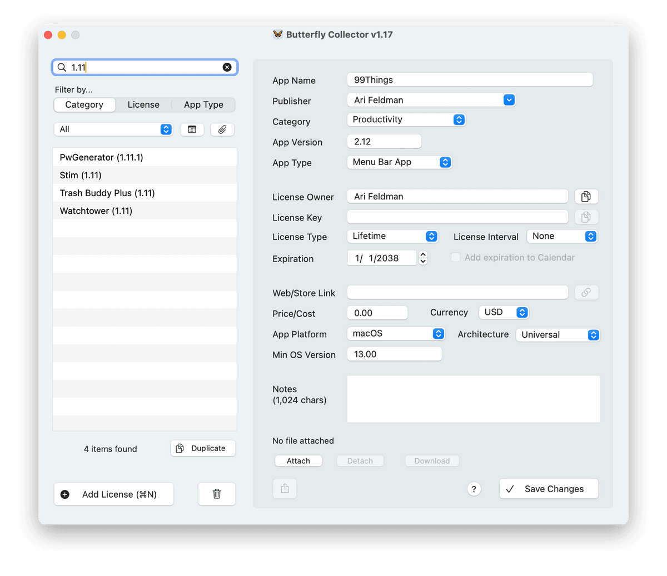Screen dimensions: 667x576
Task: Switch filter to the License tab
Action: tap(143, 105)
